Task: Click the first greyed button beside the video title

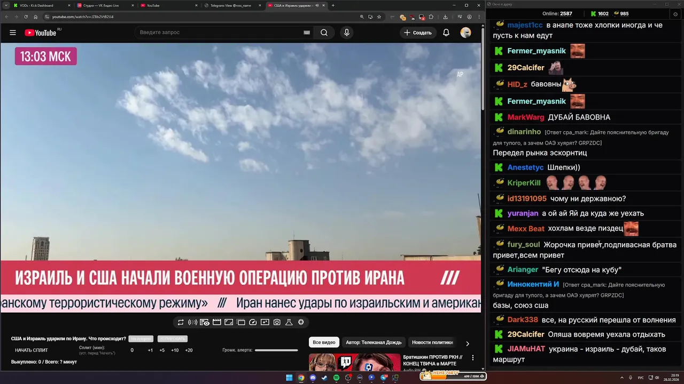Action: (x=141, y=339)
